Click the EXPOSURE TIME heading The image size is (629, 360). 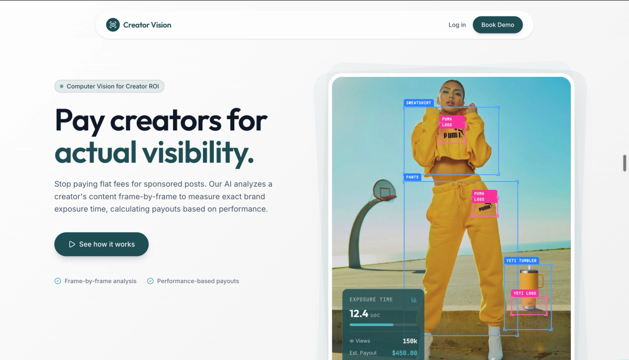coord(371,300)
